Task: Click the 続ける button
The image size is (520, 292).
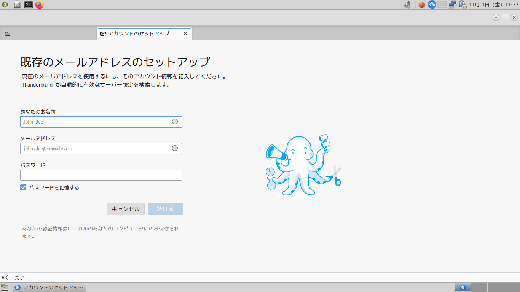Action: click(165, 209)
